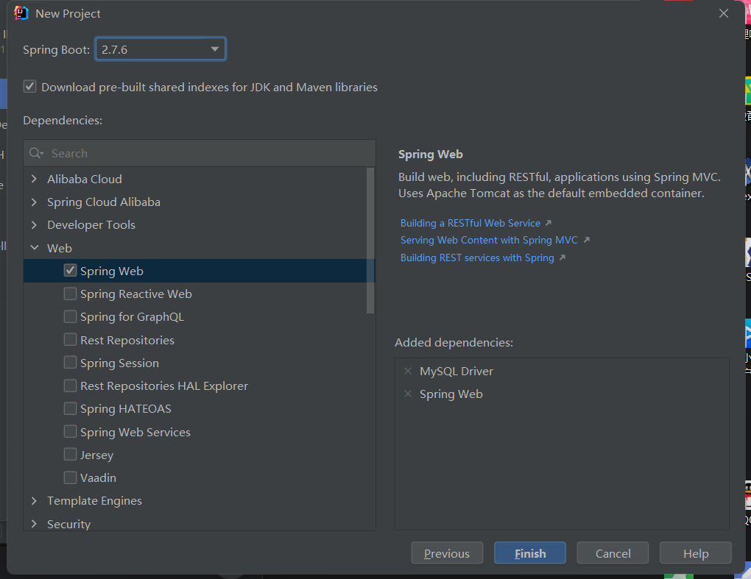Click the Finish button
This screenshot has height=579, width=751.
(529, 553)
